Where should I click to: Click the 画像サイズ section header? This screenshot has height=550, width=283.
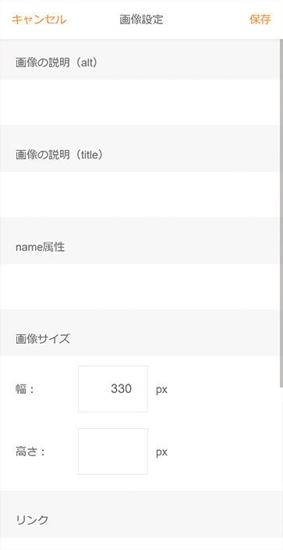tap(43, 339)
